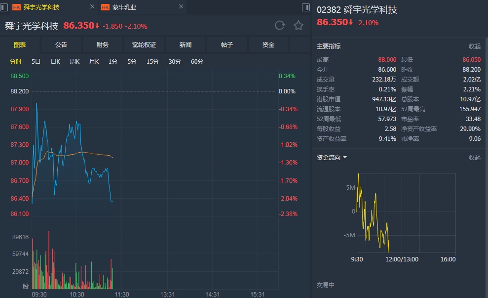Select the 15分 chart interval
Viewport: 488px width, 298px height.
152,62
